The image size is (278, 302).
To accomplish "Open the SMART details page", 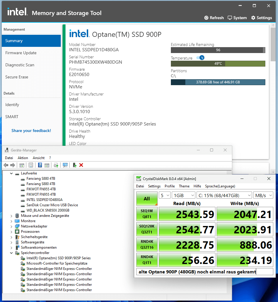I will point(31,117).
